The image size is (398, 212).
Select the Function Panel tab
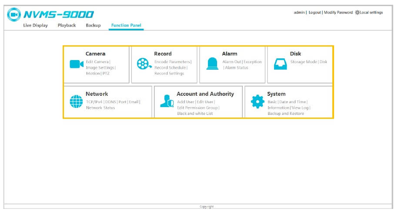coord(126,25)
